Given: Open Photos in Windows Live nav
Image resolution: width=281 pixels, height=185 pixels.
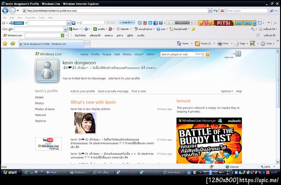Looking at the screenshot, I should [127, 54].
